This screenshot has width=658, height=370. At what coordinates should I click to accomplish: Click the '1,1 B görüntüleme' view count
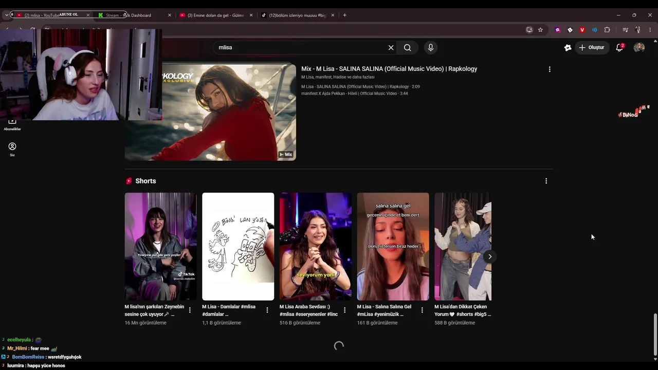point(222,323)
